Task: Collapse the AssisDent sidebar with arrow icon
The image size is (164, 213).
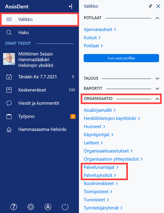Action: [x=71, y=6]
